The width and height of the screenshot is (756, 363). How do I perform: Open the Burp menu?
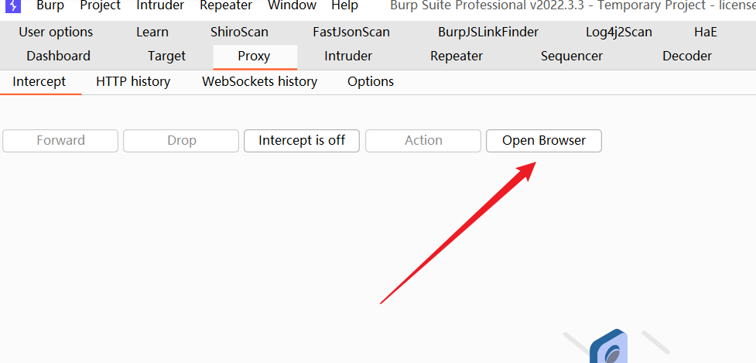pos(50,5)
